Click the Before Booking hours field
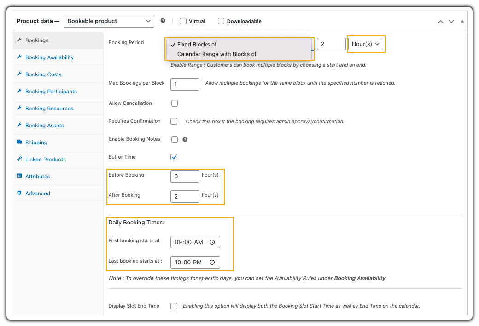Image resolution: width=479 pixels, height=326 pixels. 185,176
